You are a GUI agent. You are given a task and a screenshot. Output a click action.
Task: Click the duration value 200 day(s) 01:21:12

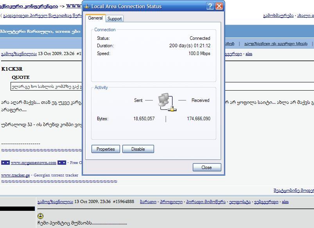tap(190, 46)
